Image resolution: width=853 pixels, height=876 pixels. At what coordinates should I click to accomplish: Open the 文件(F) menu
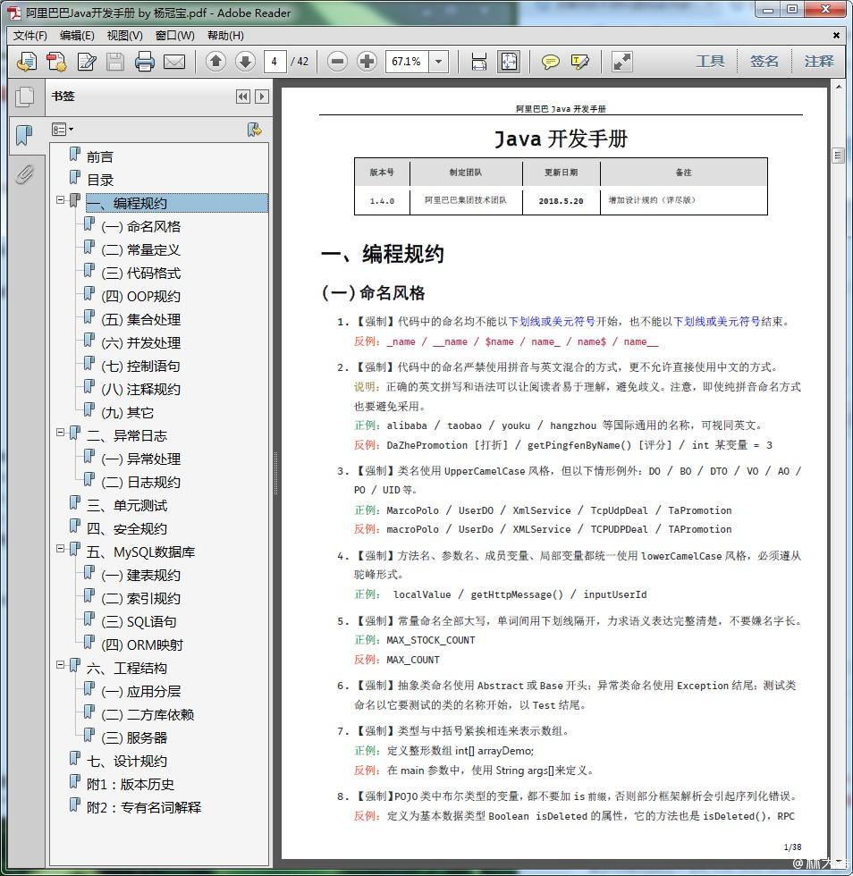pos(30,35)
